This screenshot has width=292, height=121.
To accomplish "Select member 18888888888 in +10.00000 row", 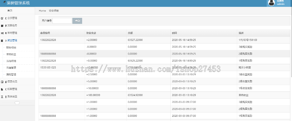I will (x=48, y=88).
